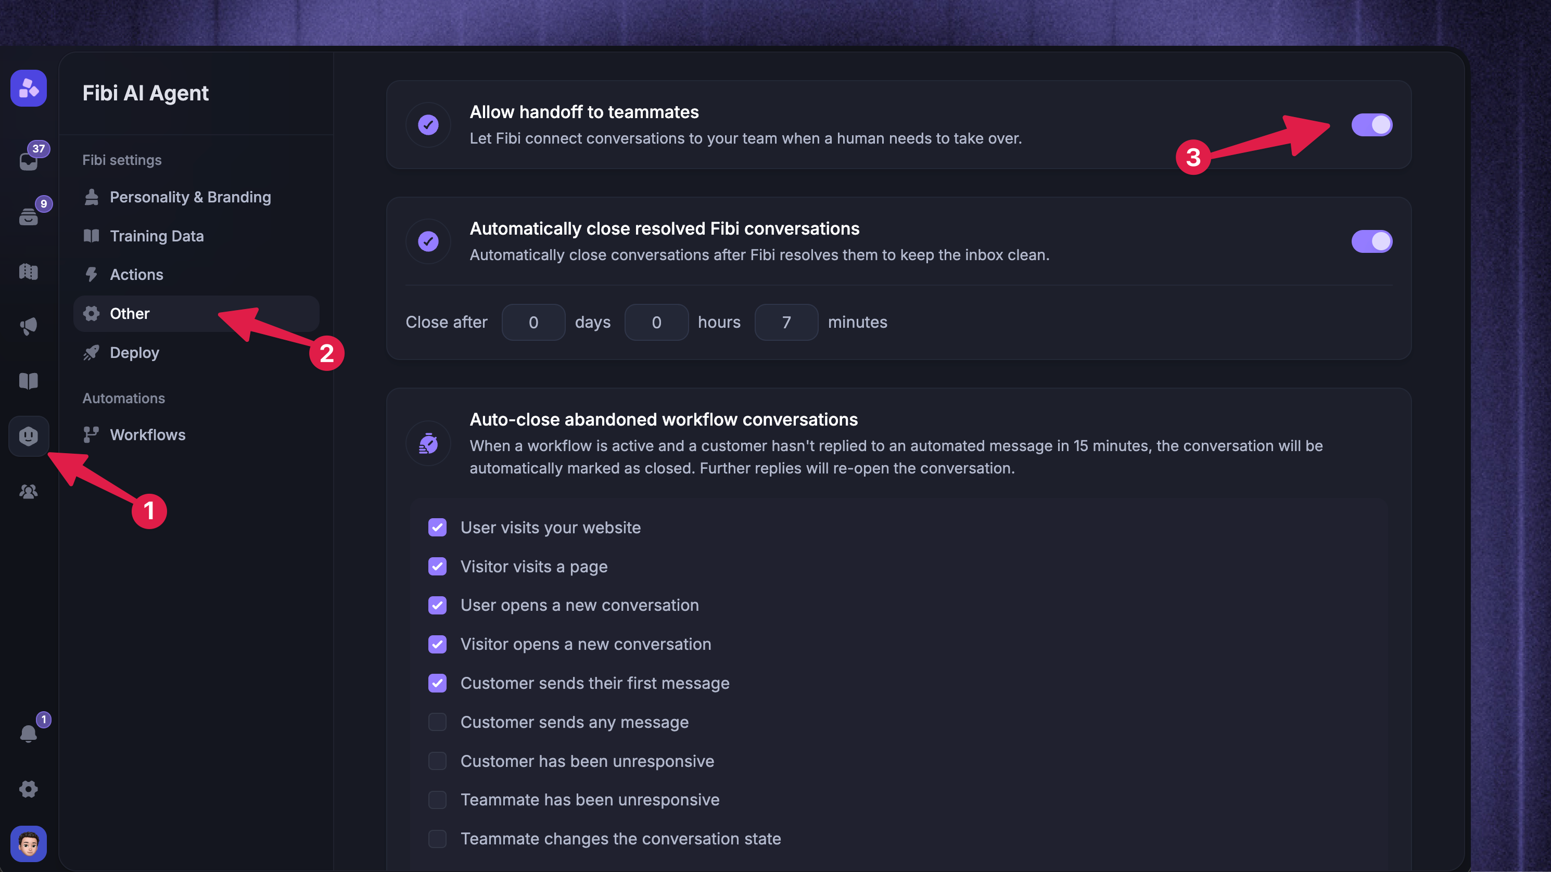Click the Actions lightning bolt icon
Screen dimensions: 1551x872
point(92,274)
